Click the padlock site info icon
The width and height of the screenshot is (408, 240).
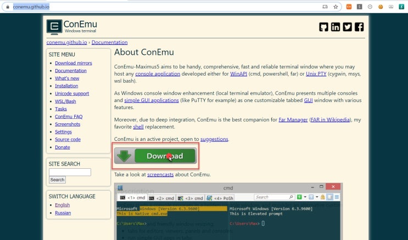pos(8,7)
